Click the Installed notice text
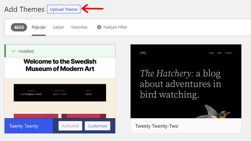The height and width of the screenshot is (141, 251). pos(26,51)
